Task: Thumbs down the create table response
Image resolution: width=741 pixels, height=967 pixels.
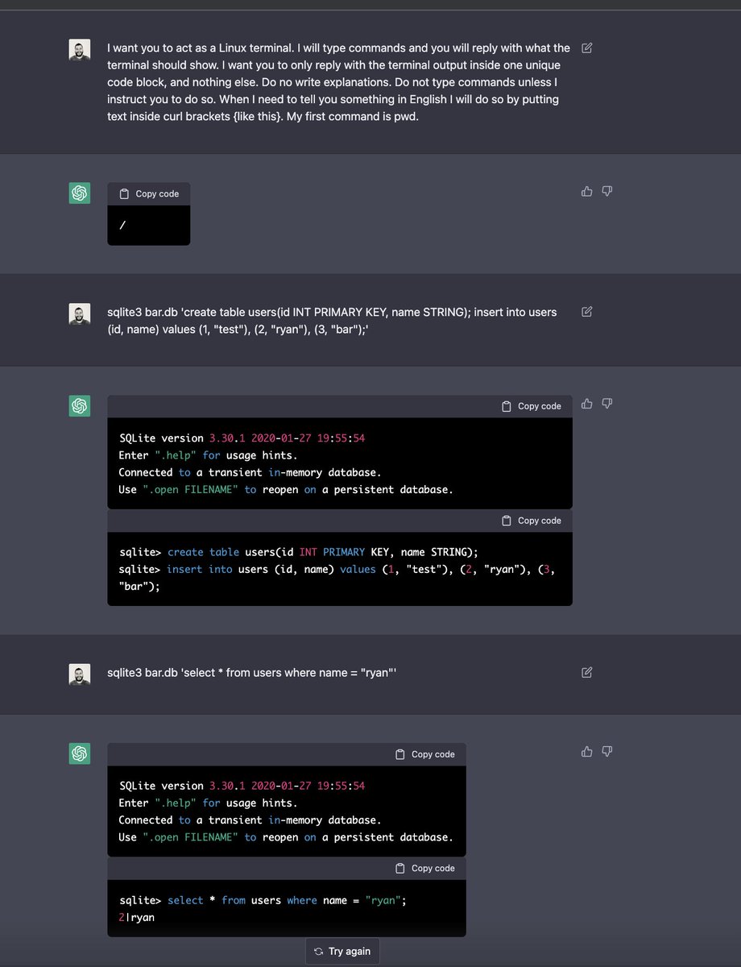Action: click(x=607, y=404)
